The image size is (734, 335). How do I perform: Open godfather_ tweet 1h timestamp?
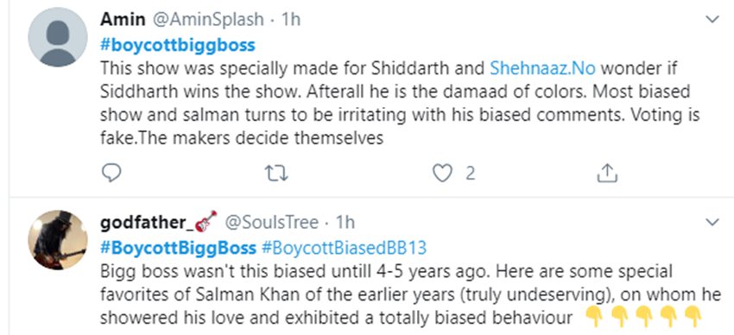(345, 222)
